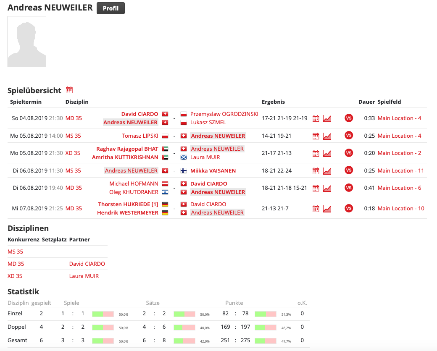Screen dimensions: 437x351
Task: Open David CIARDO partner link under Disziplinen
Action: click(87, 264)
